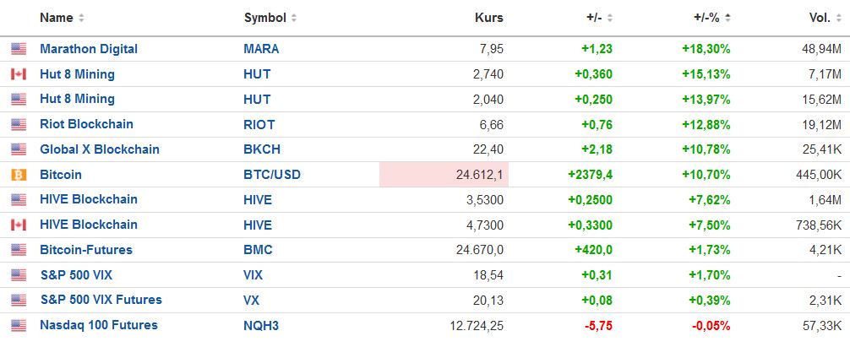
Task: Click the US flag beside Global X Blockchain
Action: click(x=19, y=150)
